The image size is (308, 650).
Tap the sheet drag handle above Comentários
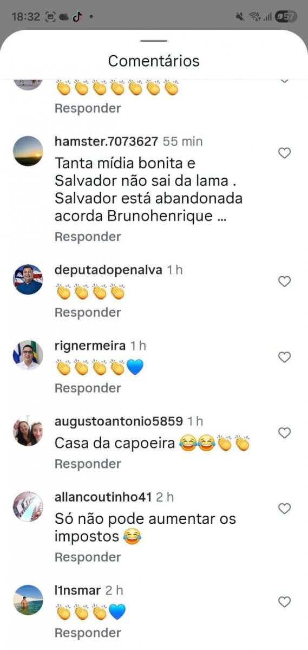coord(154,41)
